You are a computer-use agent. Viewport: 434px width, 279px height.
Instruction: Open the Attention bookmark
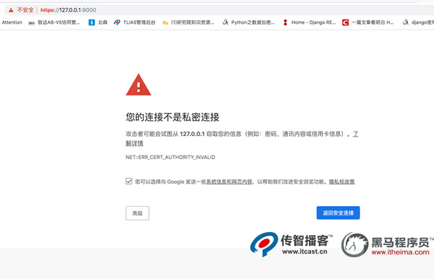pyautogui.click(x=12, y=22)
